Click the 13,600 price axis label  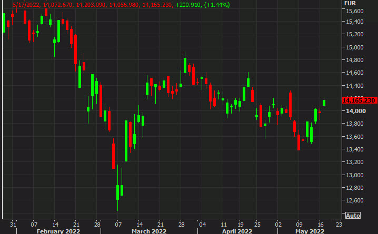(x=355, y=137)
